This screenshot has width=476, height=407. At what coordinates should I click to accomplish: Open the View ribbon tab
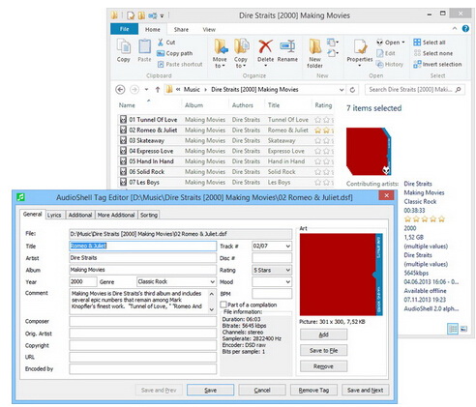(x=209, y=29)
